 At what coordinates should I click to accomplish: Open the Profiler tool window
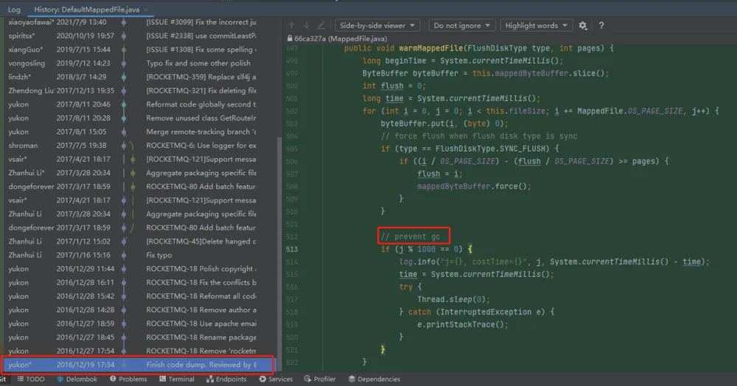[320, 379]
